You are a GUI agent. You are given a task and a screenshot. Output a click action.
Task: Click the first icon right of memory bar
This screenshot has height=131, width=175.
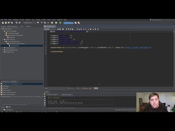pyautogui.click(x=76, y=23)
